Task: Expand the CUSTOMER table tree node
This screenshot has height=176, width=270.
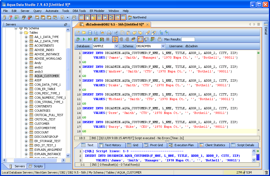Action: point(26,124)
